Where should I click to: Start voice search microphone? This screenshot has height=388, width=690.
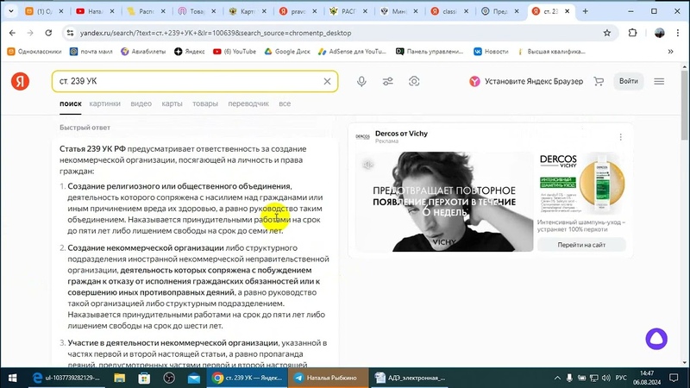pyautogui.click(x=361, y=81)
